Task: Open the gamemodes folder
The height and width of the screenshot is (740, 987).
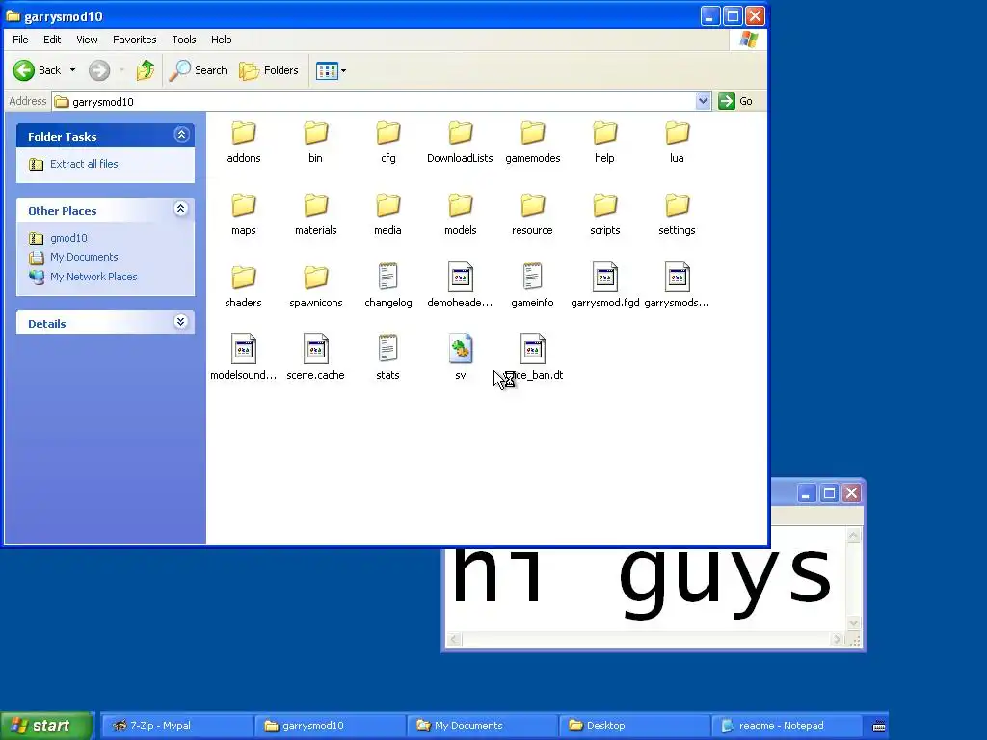Action: (532, 143)
